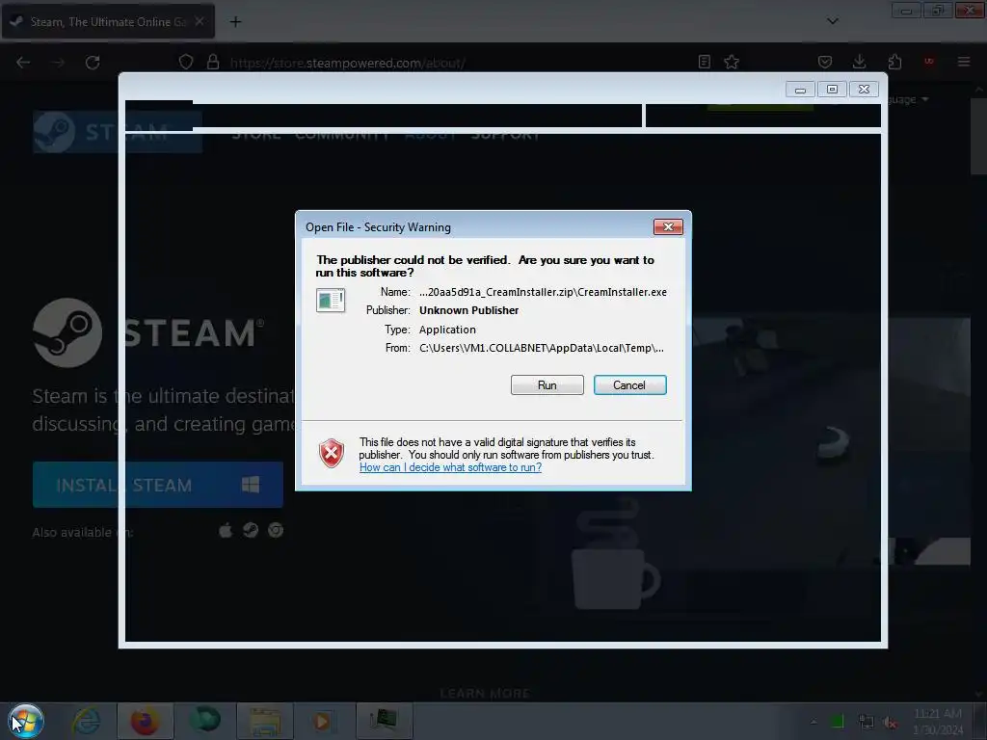
Task: Click the INSTALL STEAM button on the page
Action: 158,486
